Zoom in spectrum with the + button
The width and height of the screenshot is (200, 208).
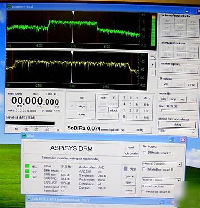point(152,64)
